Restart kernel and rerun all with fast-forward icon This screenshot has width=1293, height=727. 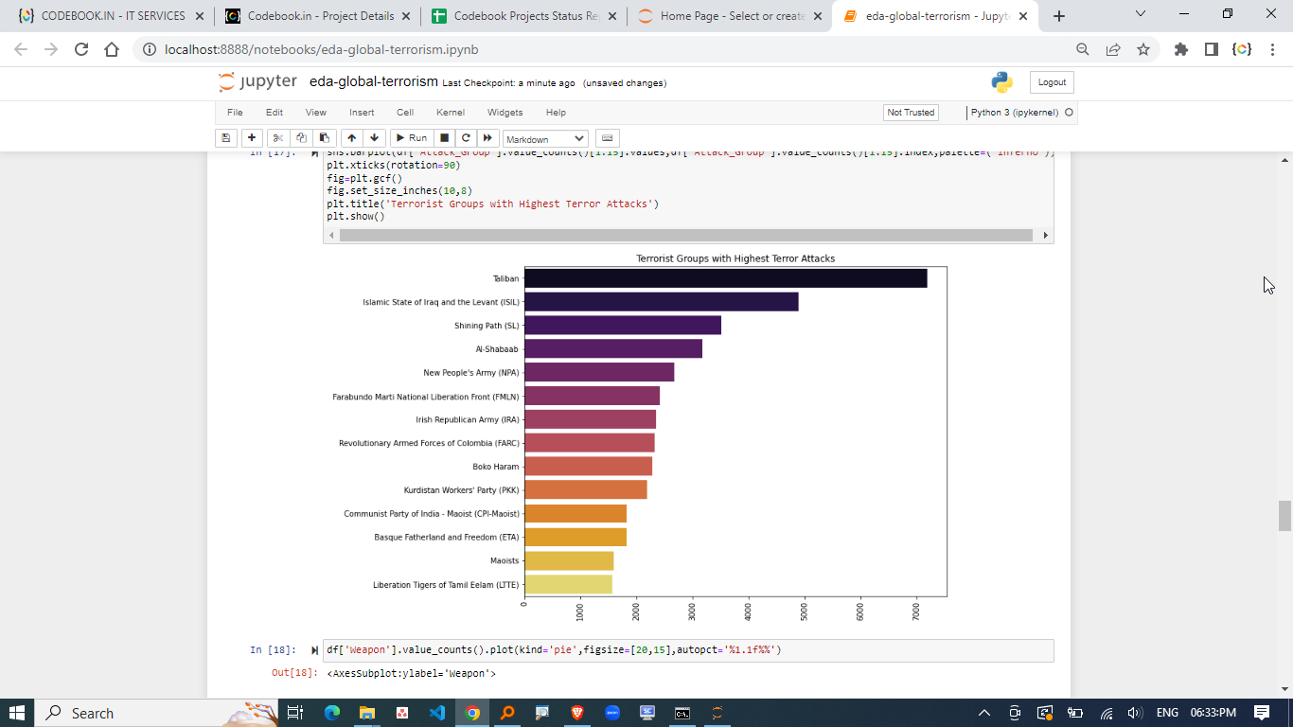488,138
